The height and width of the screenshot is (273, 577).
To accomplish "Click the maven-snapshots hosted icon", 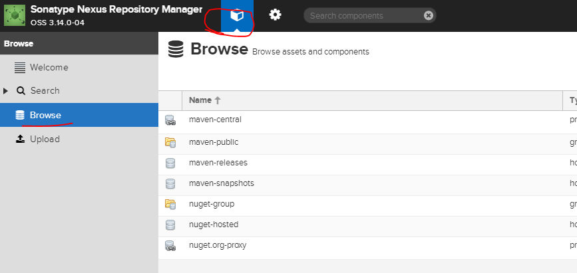I will pyautogui.click(x=170, y=184).
